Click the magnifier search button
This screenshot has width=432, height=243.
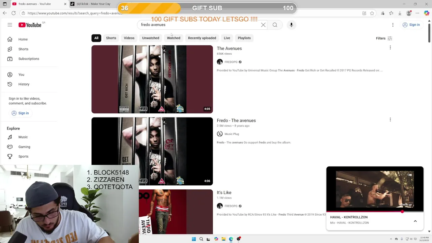point(275,25)
